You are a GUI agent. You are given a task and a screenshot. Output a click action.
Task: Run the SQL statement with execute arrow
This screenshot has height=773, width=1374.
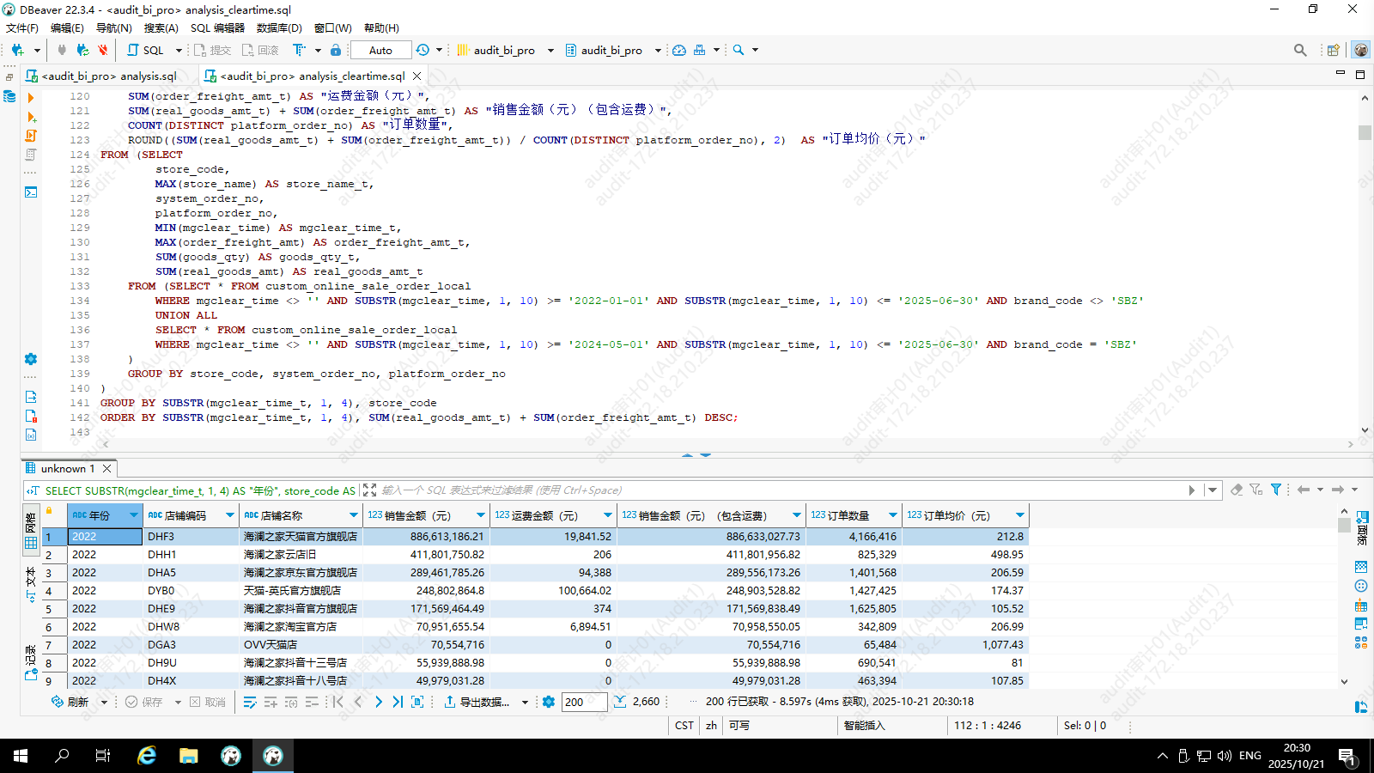pos(31,98)
